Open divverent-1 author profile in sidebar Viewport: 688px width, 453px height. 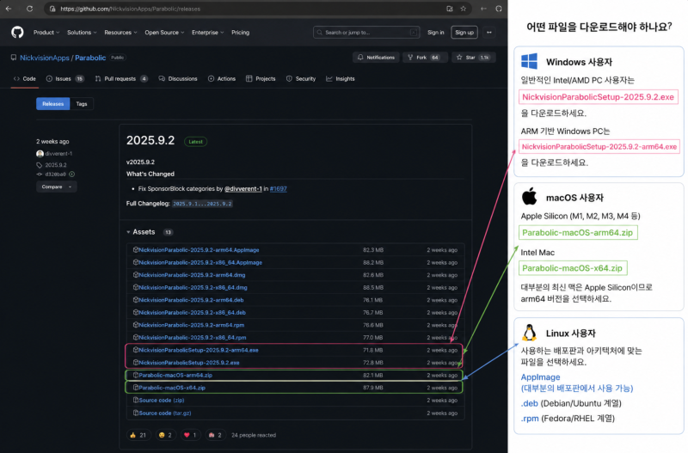click(x=58, y=154)
